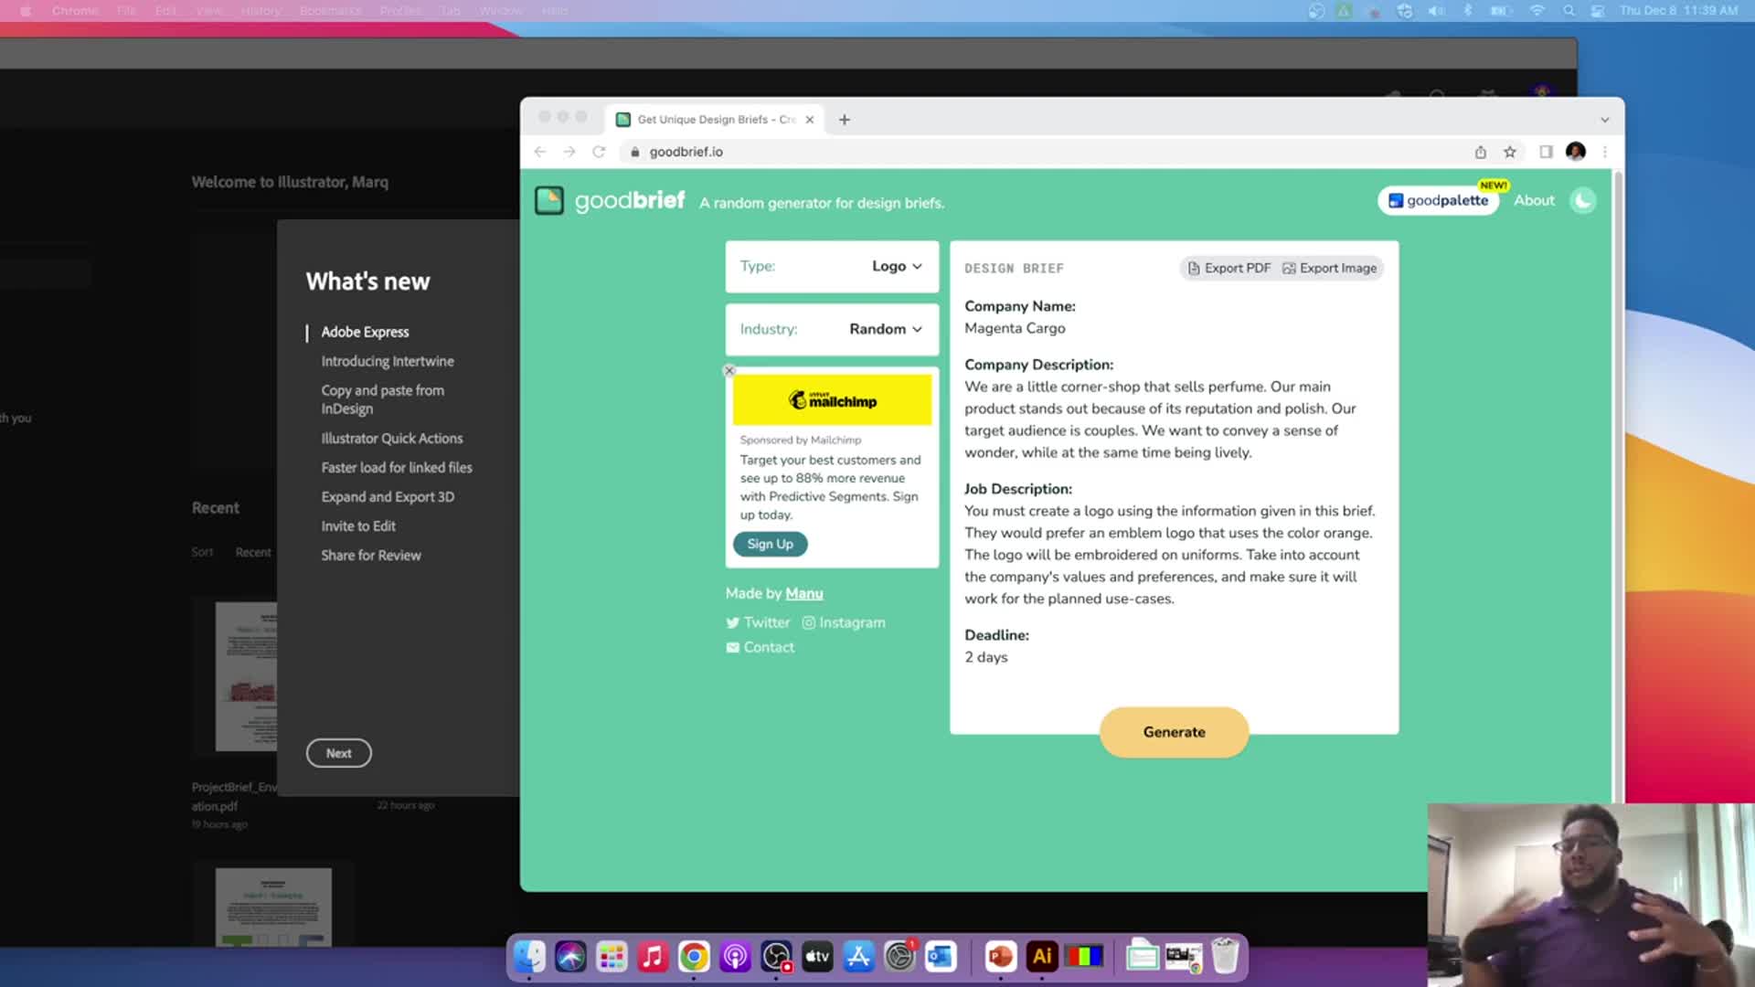Open the Instagram link
Screen dimensions: 1755x987
coord(844,622)
